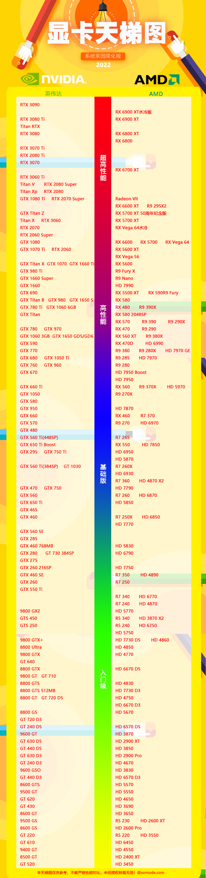The height and width of the screenshot is (878, 206).
Task: Click the GTX 690 entry
Action: [29, 293]
